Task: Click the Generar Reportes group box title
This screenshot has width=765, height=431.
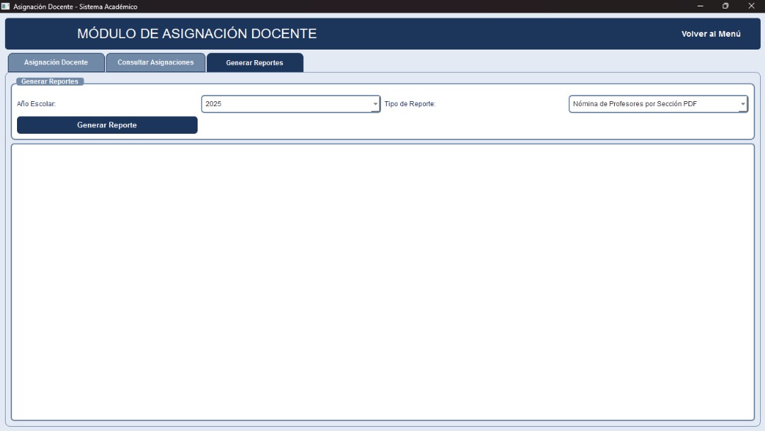Action: [50, 81]
